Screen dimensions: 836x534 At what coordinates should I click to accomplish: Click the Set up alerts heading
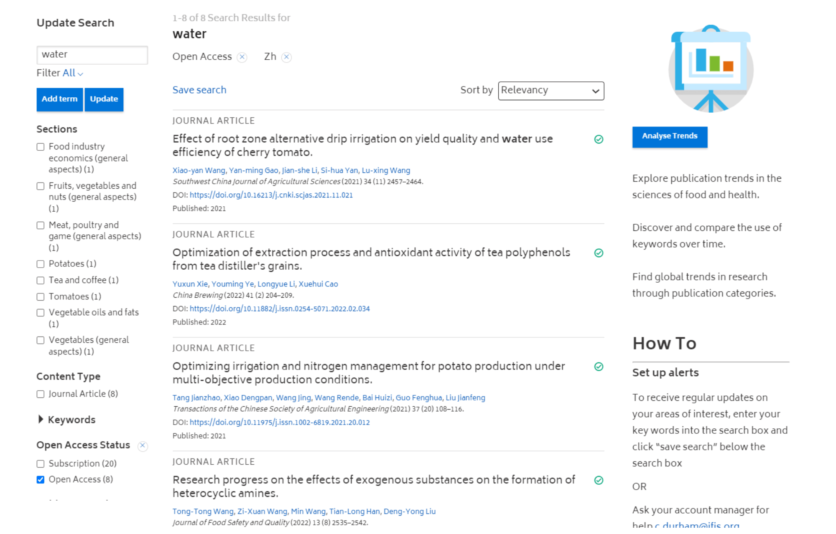665,372
